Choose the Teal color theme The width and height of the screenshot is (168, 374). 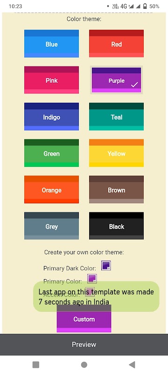pos(116,116)
